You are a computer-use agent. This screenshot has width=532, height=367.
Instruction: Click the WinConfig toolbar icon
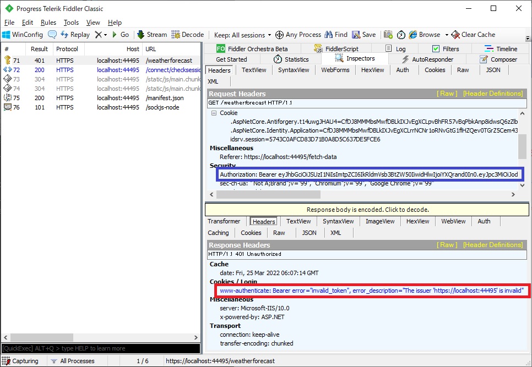pyautogui.click(x=7, y=35)
